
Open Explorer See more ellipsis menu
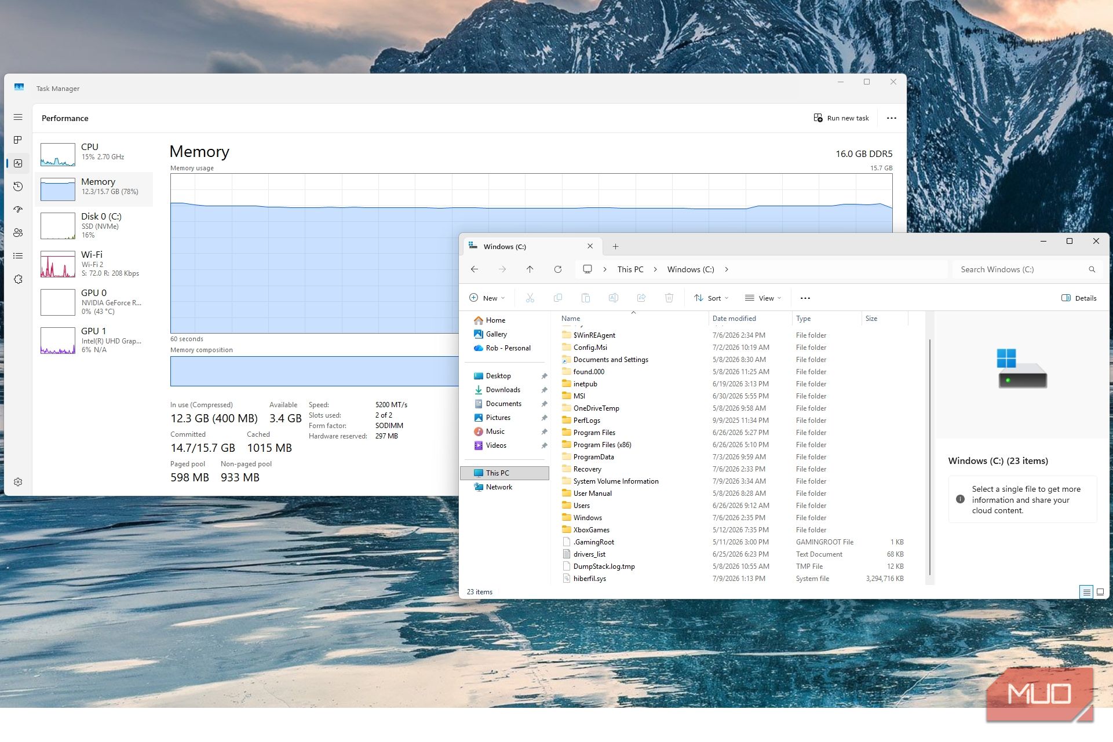tap(805, 298)
